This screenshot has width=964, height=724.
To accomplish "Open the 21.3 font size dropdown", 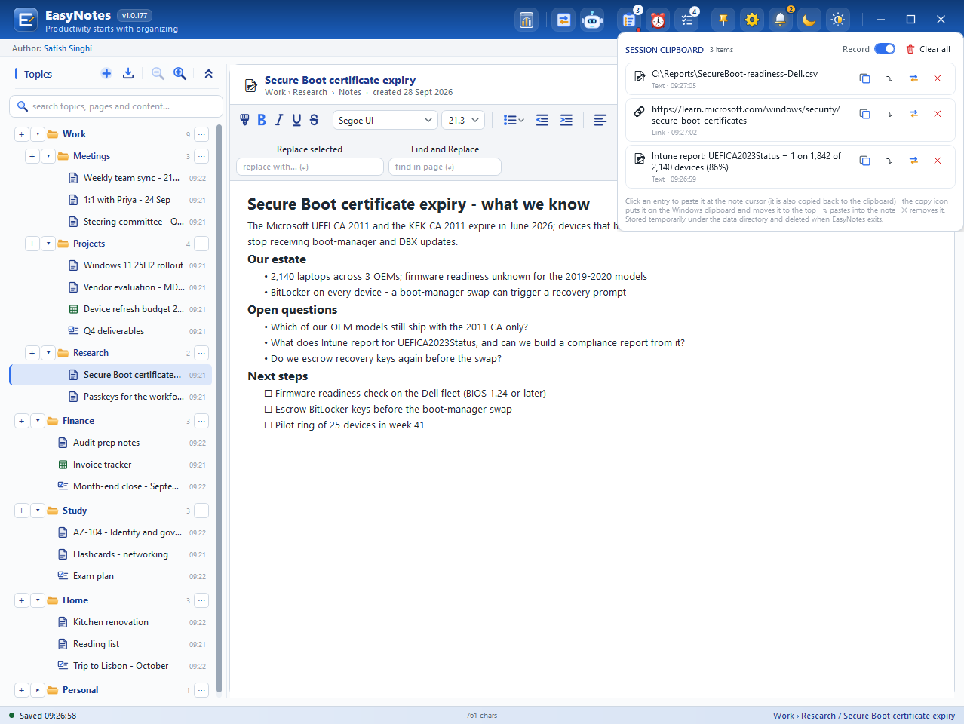I will (463, 120).
